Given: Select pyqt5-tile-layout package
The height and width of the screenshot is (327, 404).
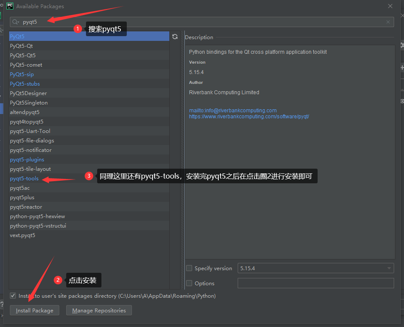Looking at the screenshot, I should 89,169.
